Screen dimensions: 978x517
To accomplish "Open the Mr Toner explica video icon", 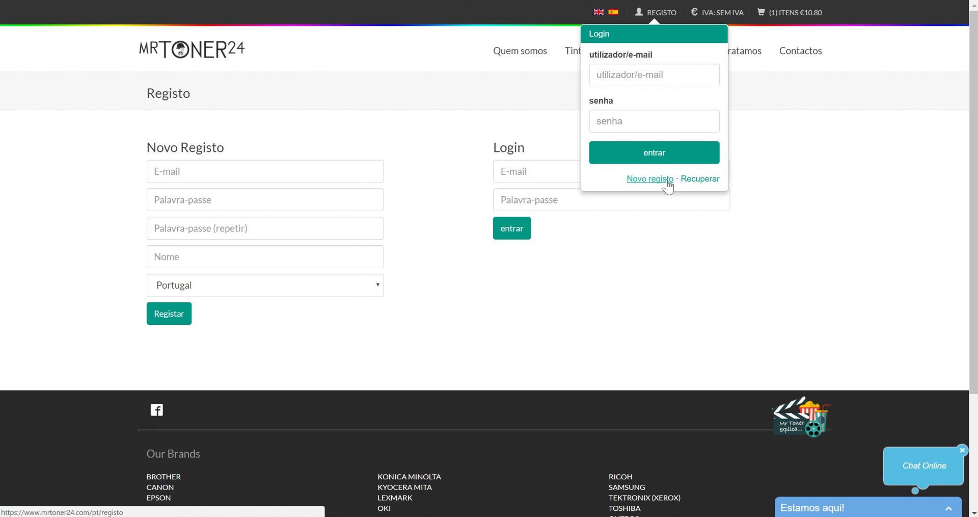I will pos(802,418).
